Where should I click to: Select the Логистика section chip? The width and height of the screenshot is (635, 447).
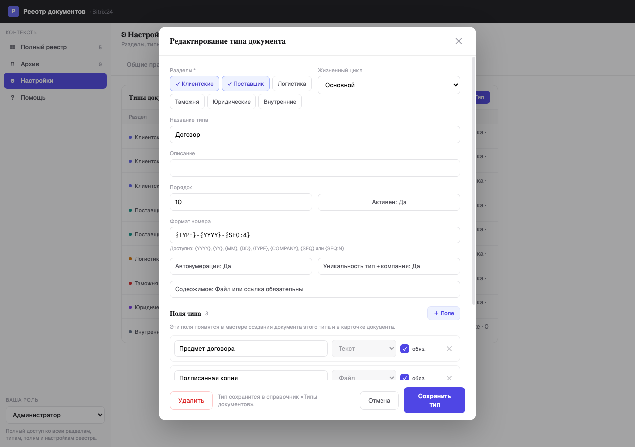[292, 84]
